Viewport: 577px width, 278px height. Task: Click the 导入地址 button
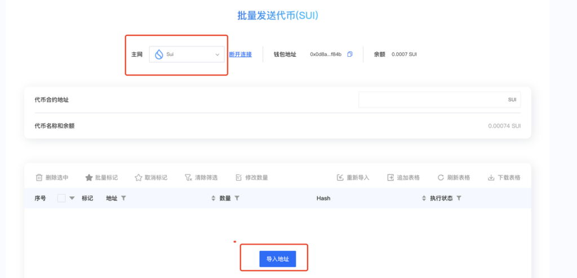(x=277, y=259)
